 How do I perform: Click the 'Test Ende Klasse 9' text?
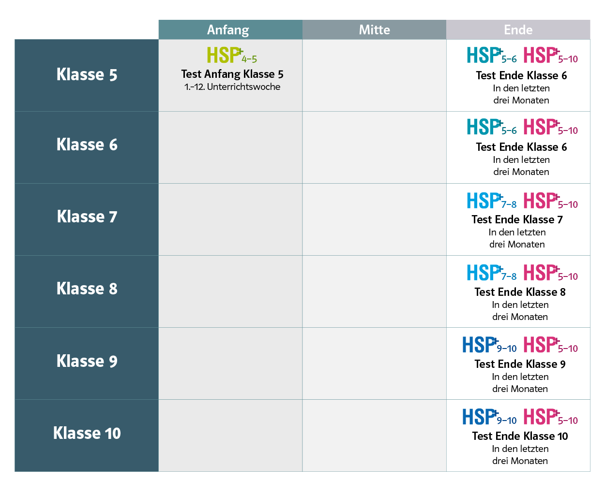point(520,364)
